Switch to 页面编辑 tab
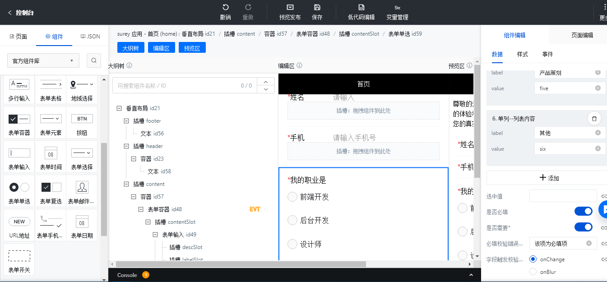Viewport: 607px width, 282px height. tap(582, 35)
